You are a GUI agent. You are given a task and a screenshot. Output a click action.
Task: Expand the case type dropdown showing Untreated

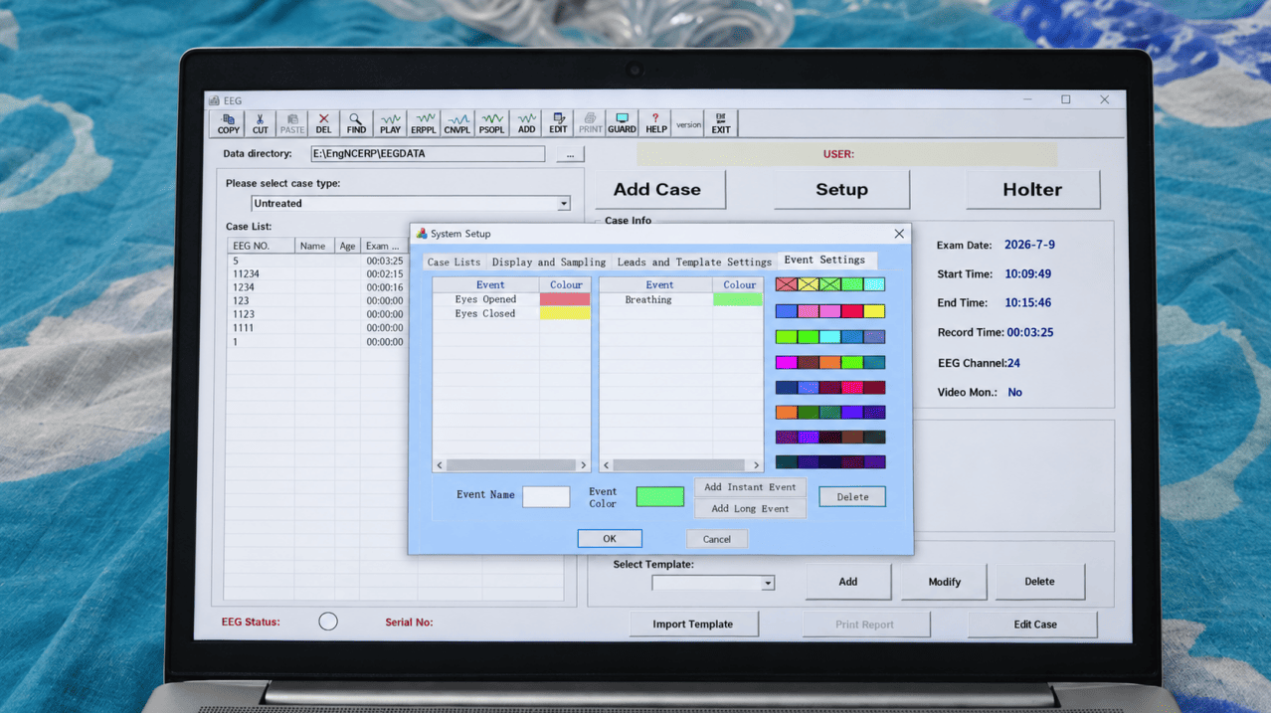[563, 203]
